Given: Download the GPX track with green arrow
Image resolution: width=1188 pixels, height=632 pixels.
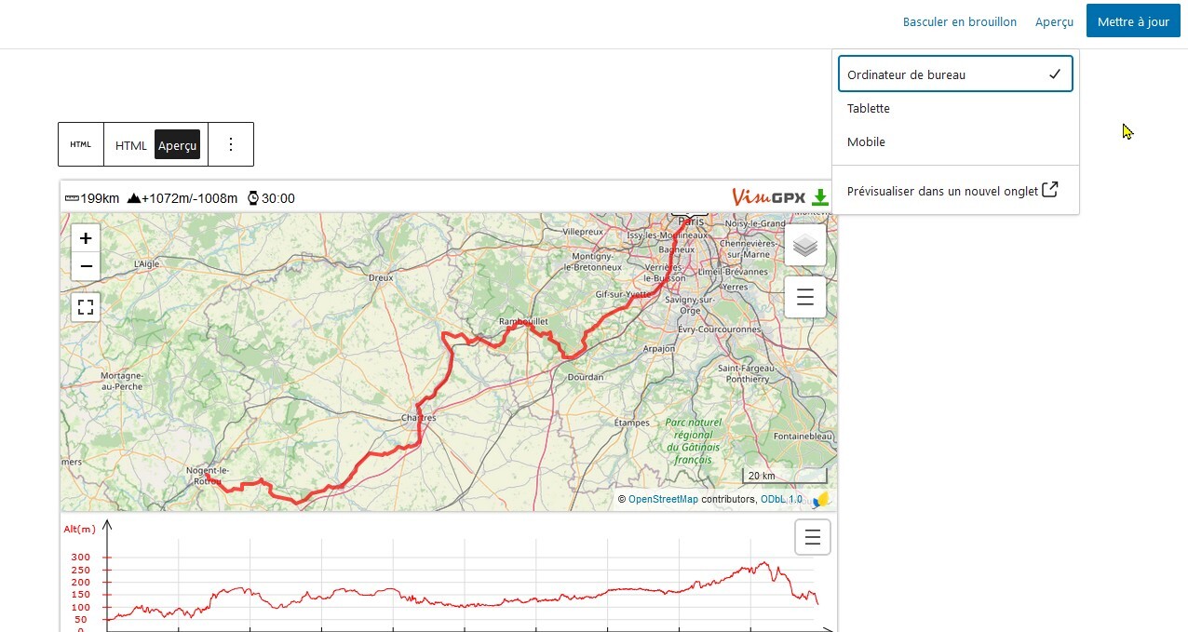Looking at the screenshot, I should pyautogui.click(x=820, y=197).
